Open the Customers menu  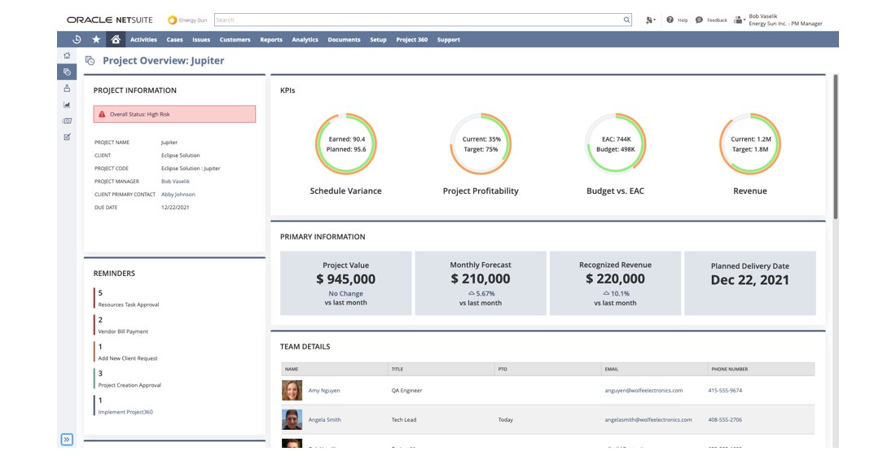coord(235,39)
